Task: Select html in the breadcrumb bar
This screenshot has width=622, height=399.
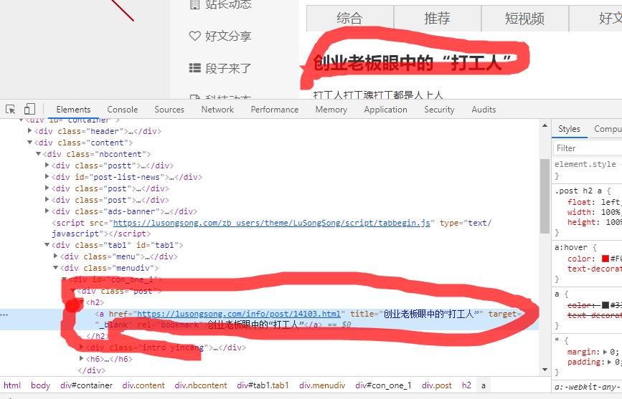Action: coord(12,385)
